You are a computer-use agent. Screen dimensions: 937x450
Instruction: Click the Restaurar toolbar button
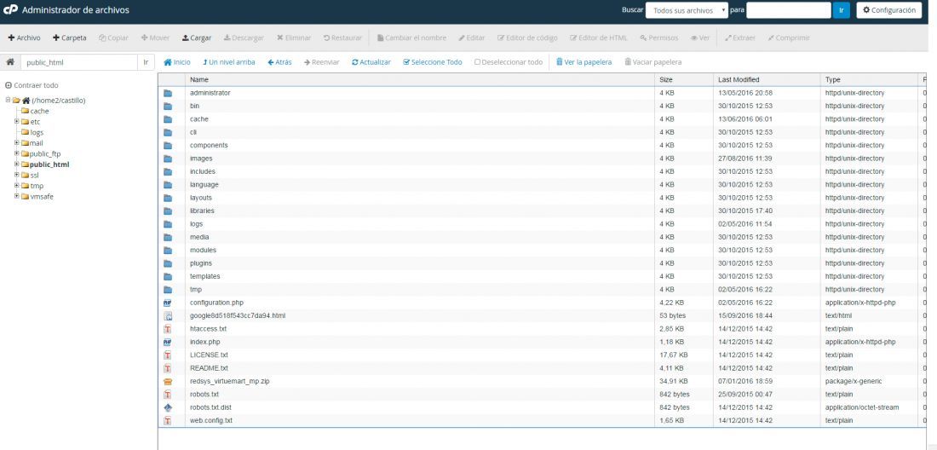click(x=343, y=37)
